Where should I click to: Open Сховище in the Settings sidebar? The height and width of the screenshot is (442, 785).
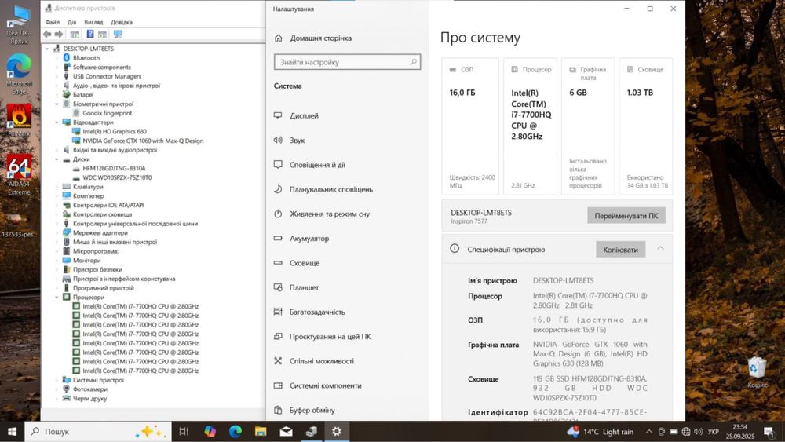305,263
